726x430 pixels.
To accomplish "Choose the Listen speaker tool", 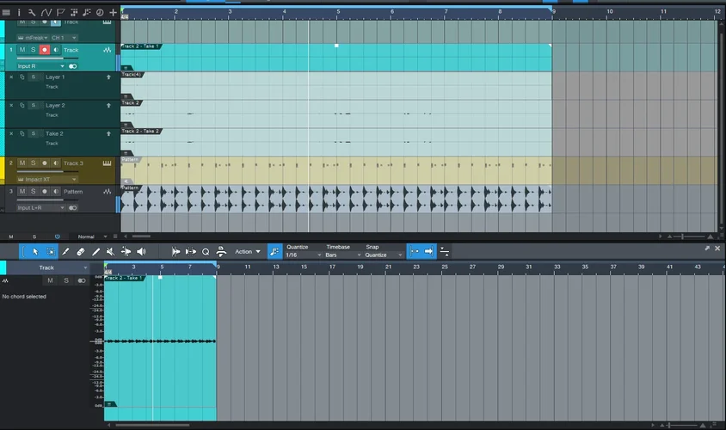I will pos(141,251).
